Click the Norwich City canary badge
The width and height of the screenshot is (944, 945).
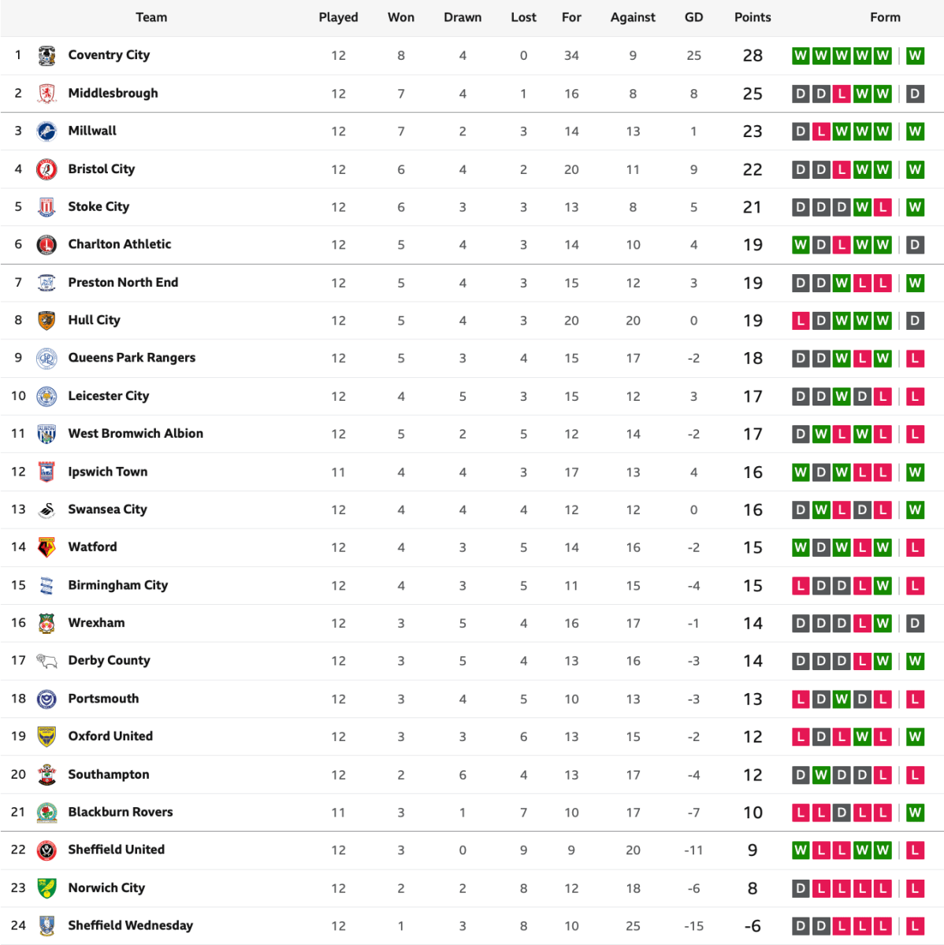coord(46,888)
